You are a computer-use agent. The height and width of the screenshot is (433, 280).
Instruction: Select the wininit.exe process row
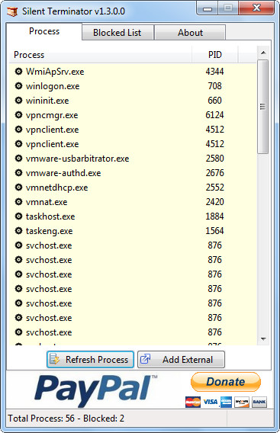133,101
